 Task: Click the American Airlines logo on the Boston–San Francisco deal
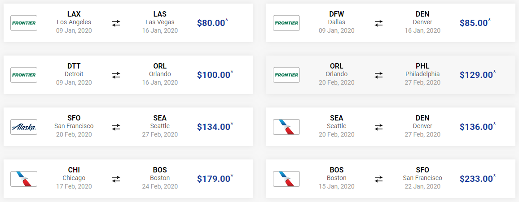[x=286, y=179]
